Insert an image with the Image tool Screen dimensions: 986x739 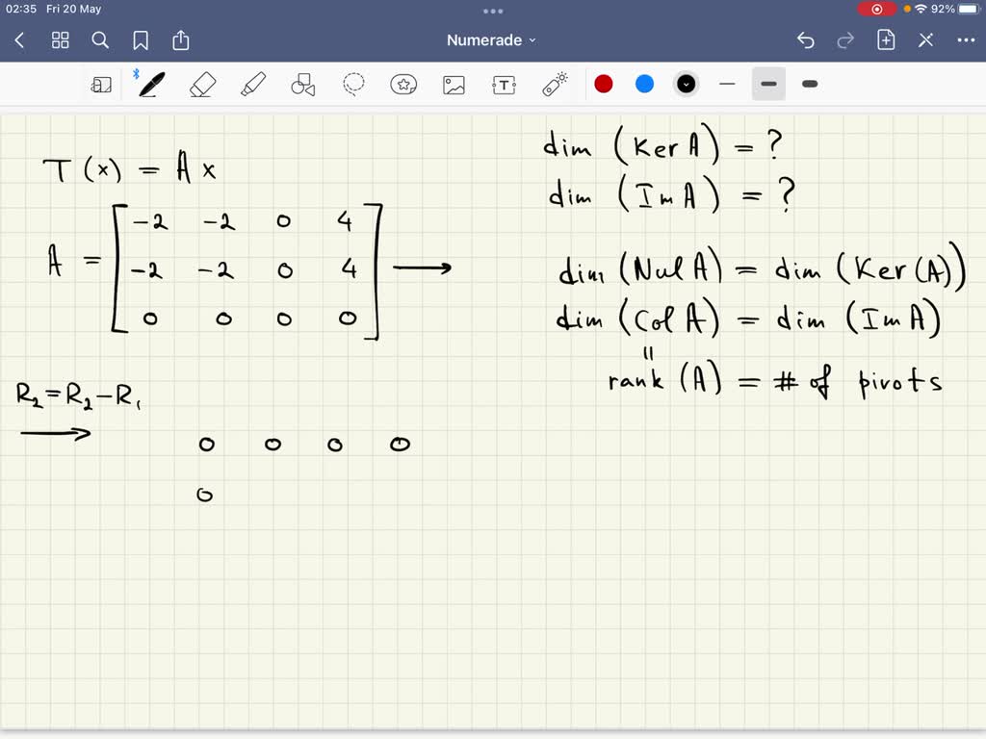454,85
